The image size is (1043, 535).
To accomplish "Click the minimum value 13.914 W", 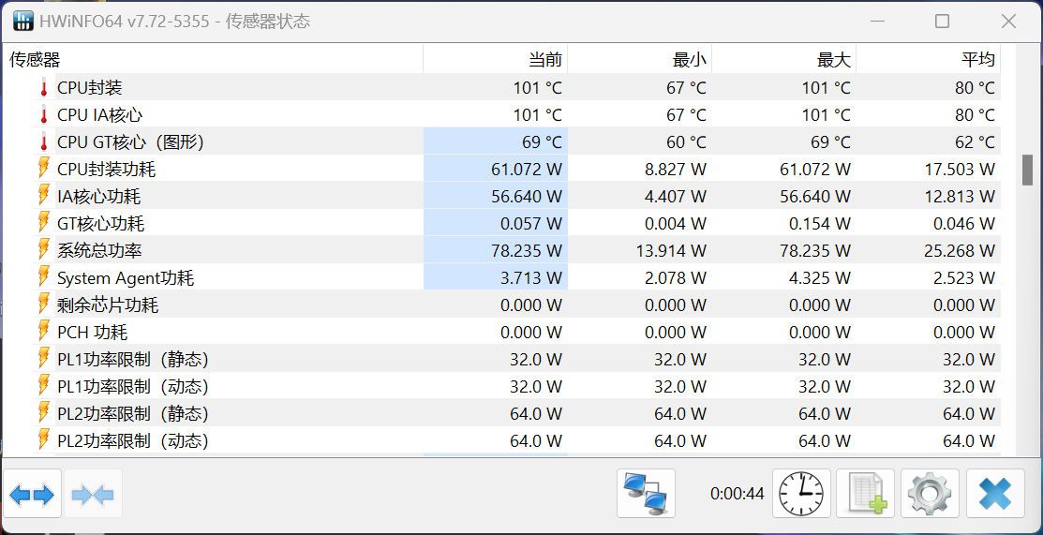I will click(x=672, y=251).
